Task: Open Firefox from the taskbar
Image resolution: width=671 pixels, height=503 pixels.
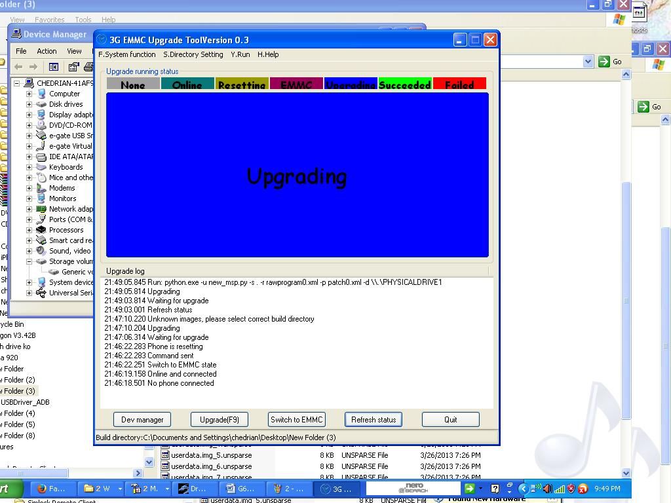Action: click(51, 489)
